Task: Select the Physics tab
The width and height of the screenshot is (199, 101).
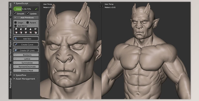Action: click(x=10, y=43)
